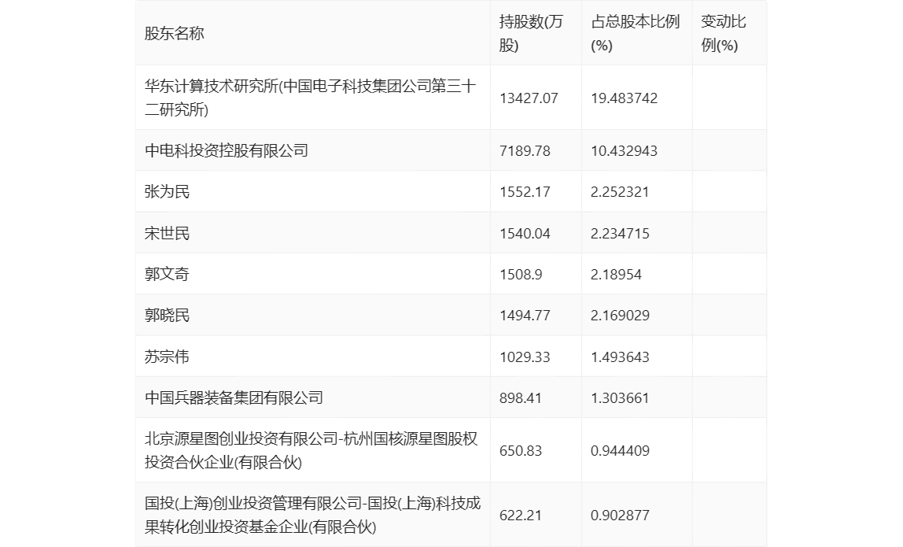Select shareholding value 622.21
The image size is (903, 547).
click(521, 516)
